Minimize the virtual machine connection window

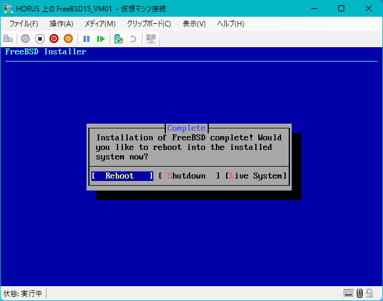(314, 8)
